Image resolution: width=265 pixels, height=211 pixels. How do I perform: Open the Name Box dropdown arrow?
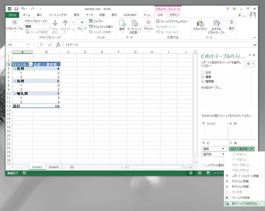tap(28, 45)
